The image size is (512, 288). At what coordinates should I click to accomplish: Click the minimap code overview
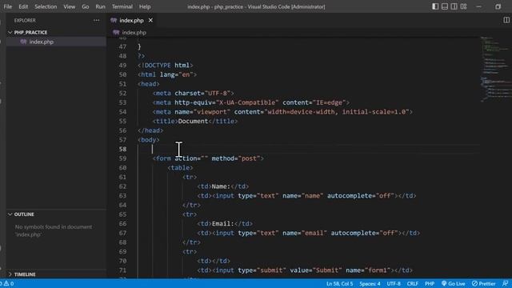click(495, 70)
